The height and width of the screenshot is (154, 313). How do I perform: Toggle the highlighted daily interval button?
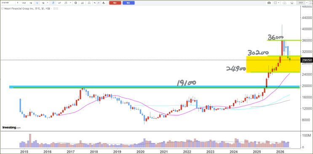point(37,3)
